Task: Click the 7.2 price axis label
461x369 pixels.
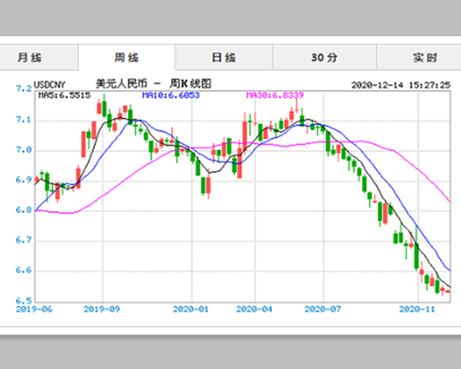Action: point(24,88)
